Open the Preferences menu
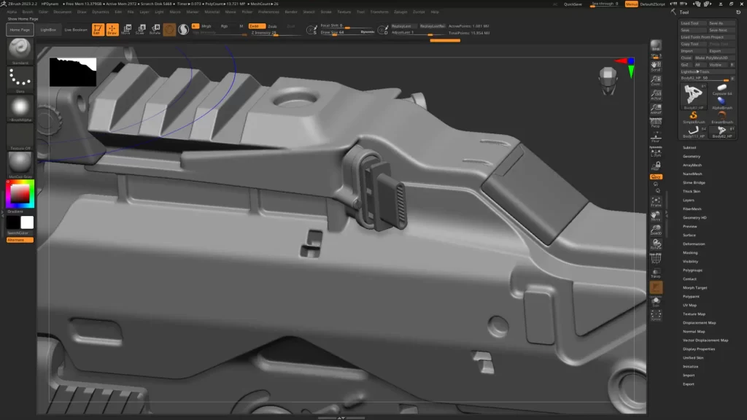 coord(268,12)
